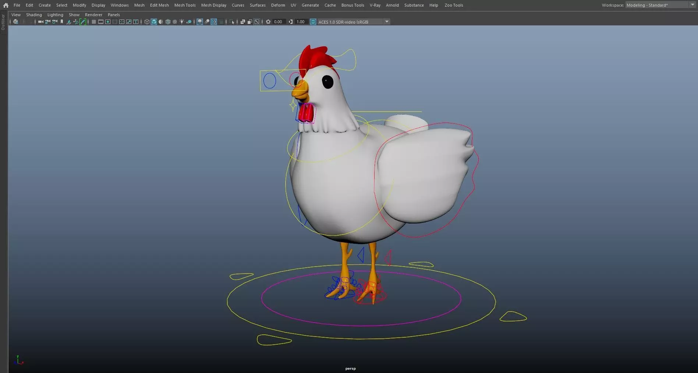Open the V-Ray menu

click(375, 5)
